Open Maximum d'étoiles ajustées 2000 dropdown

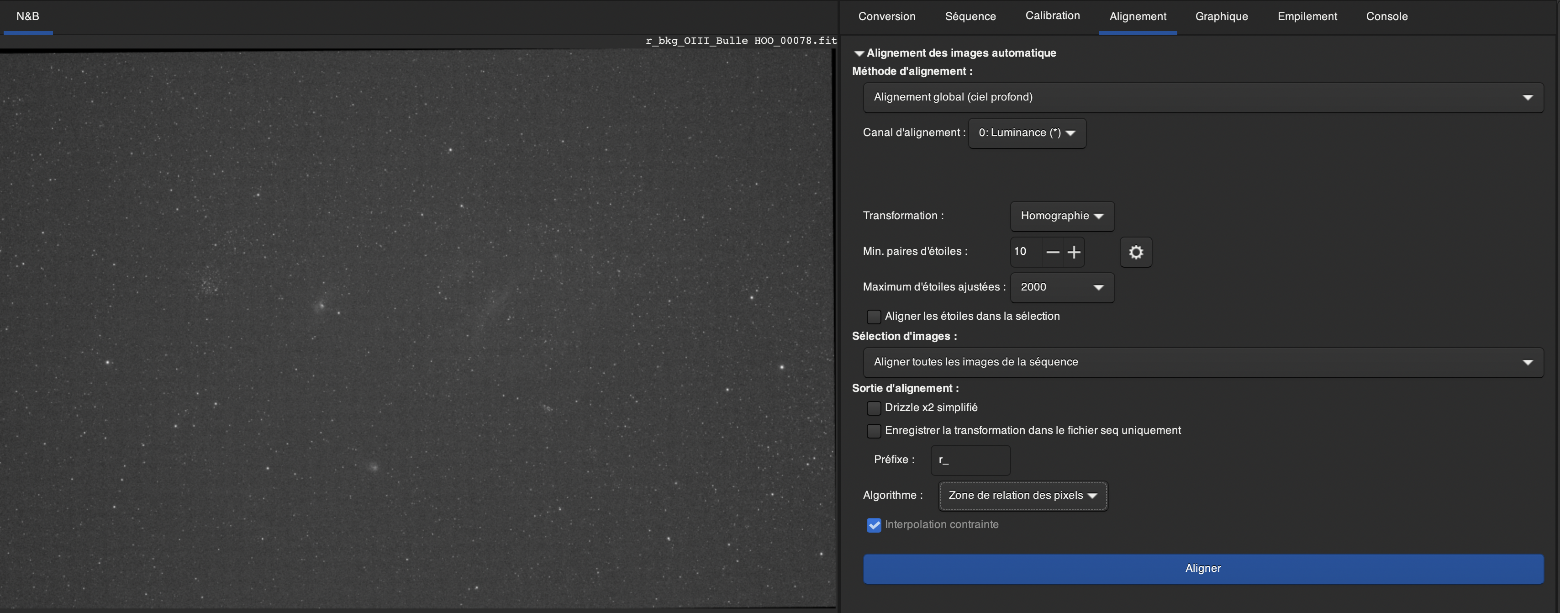click(x=1062, y=287)
